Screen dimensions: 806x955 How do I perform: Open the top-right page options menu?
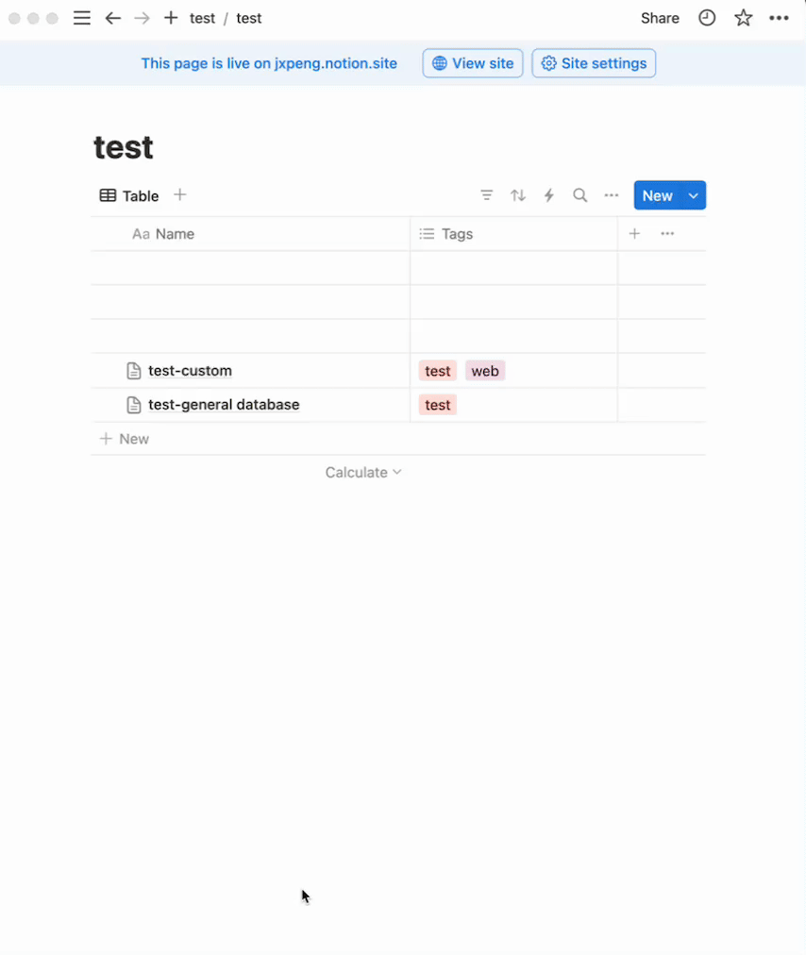[779, 18]
